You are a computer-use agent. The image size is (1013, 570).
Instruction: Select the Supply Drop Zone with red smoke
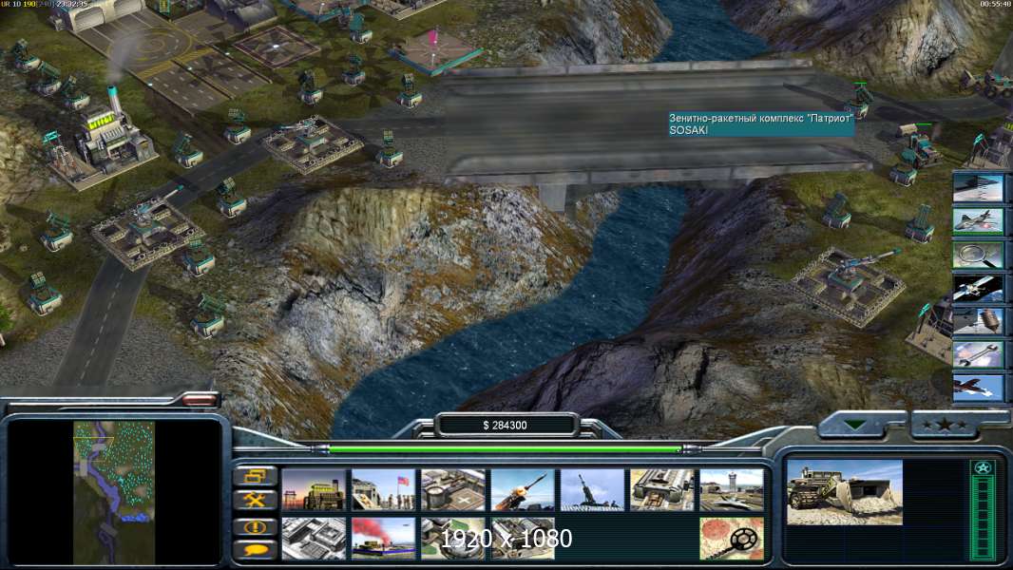382,538
